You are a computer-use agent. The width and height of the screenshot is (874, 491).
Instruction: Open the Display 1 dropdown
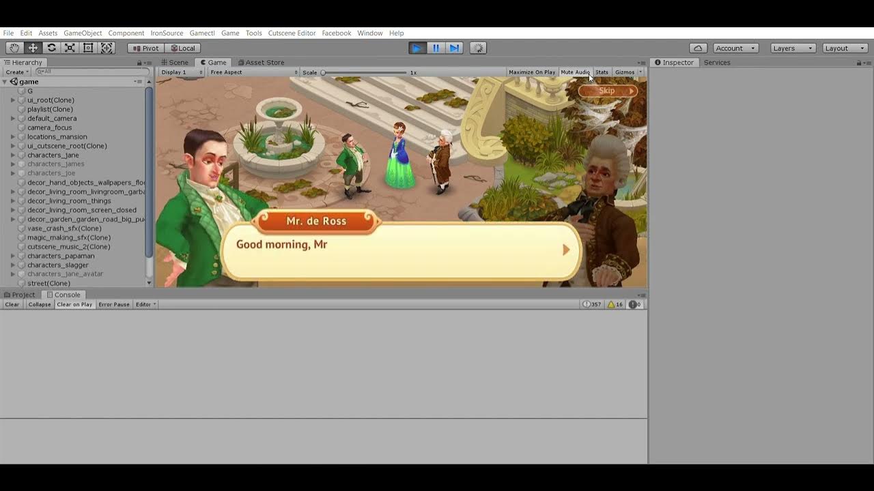(182, 72)
